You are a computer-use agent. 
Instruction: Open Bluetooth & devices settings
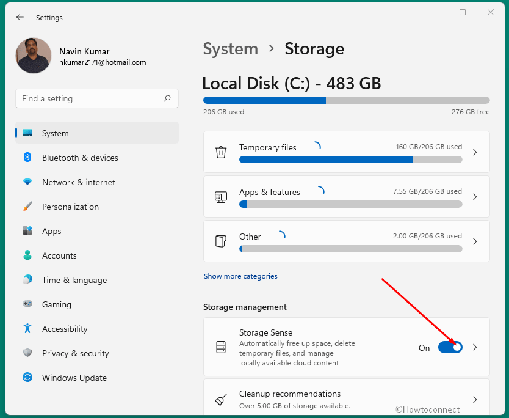pyautogui.click(x=97, y=157)
